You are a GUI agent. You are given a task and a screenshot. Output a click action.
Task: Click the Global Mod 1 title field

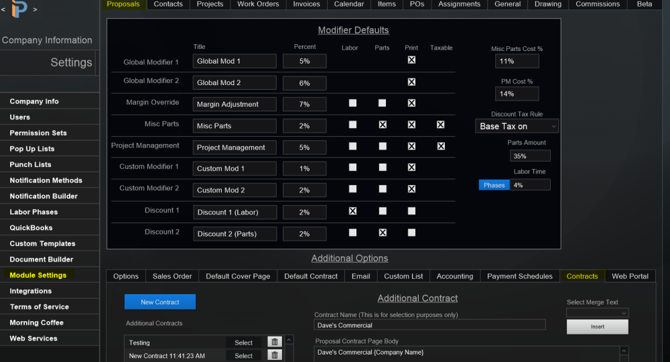point(234,61)
